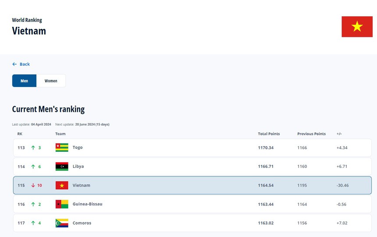377x237 pixels.
Task: Click the Comoros flag icon
Action: pyautogui.click(x=62, y=223)
